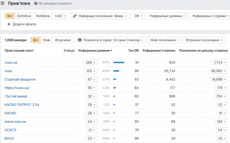230x143 pixels.
Task: Expand the 54 target page links dropdown
Action: pyautogui.click(x=222, y=130)
